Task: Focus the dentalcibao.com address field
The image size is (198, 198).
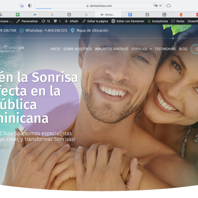Action: pos(99,6)
